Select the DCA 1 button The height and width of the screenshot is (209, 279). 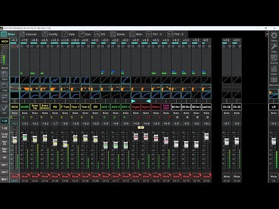5,179
